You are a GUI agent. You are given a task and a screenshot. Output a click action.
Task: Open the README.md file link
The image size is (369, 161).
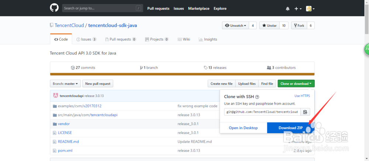(68, 141)
